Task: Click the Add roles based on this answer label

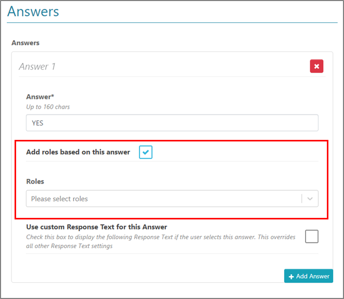Action: (x=78, y=152)
